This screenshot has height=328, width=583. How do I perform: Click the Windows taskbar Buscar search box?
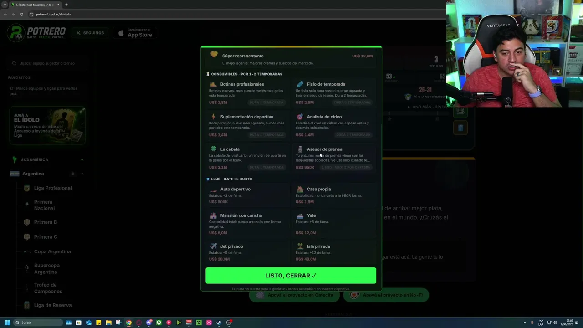coord(38,323)
